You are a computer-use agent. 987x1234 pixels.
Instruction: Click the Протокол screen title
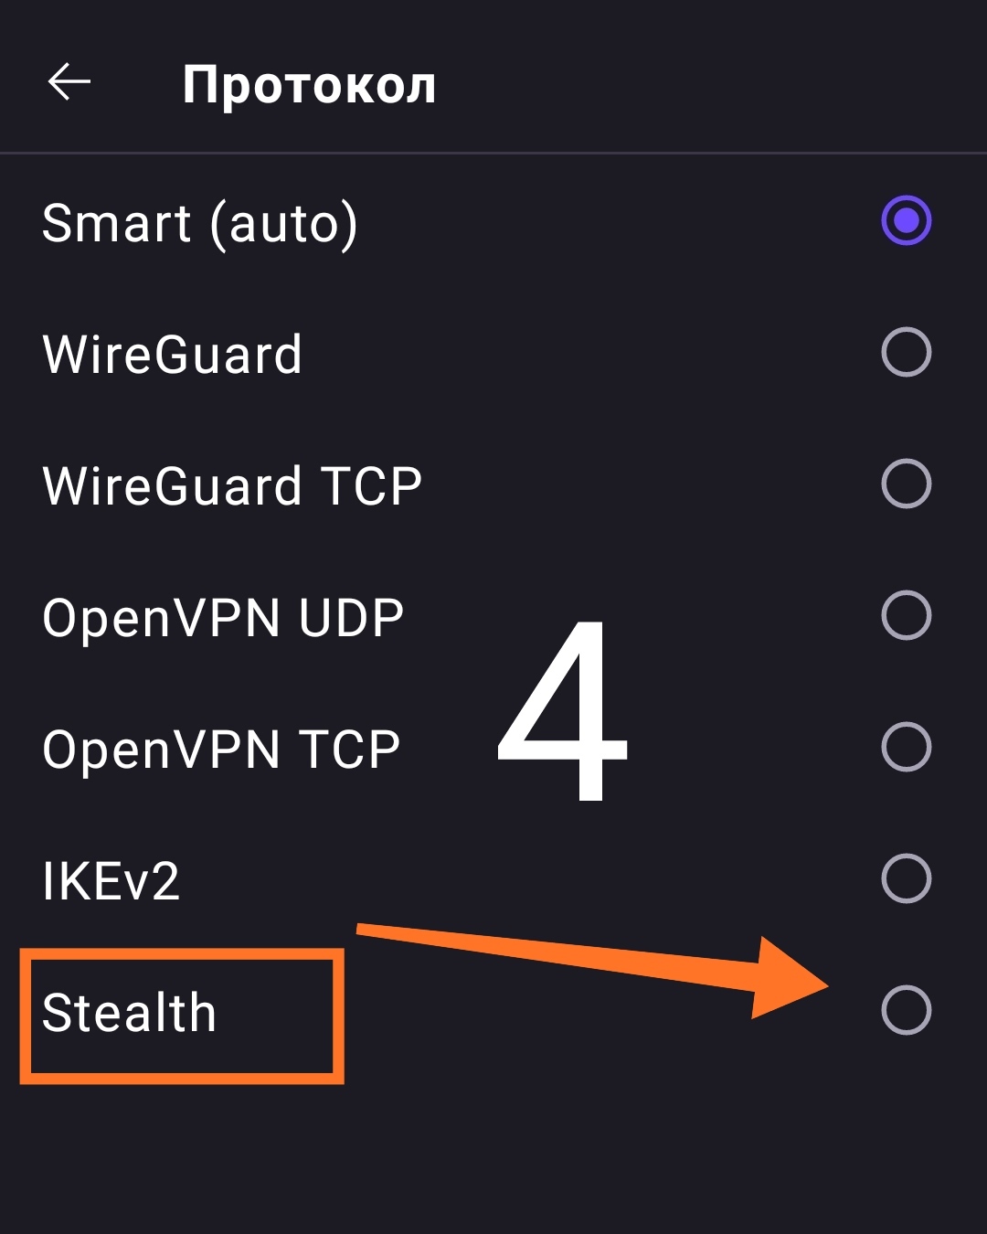(x=309, y=85)
